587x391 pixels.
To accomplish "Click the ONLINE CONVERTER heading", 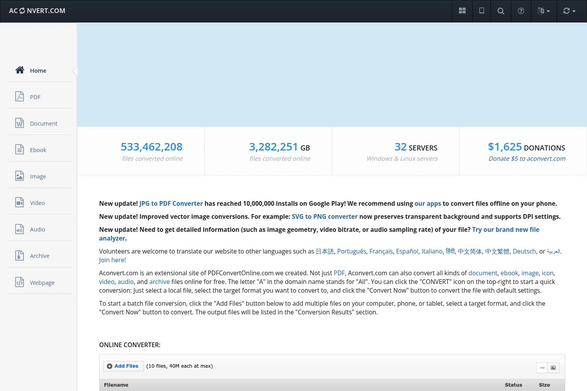I will point(130,345).
